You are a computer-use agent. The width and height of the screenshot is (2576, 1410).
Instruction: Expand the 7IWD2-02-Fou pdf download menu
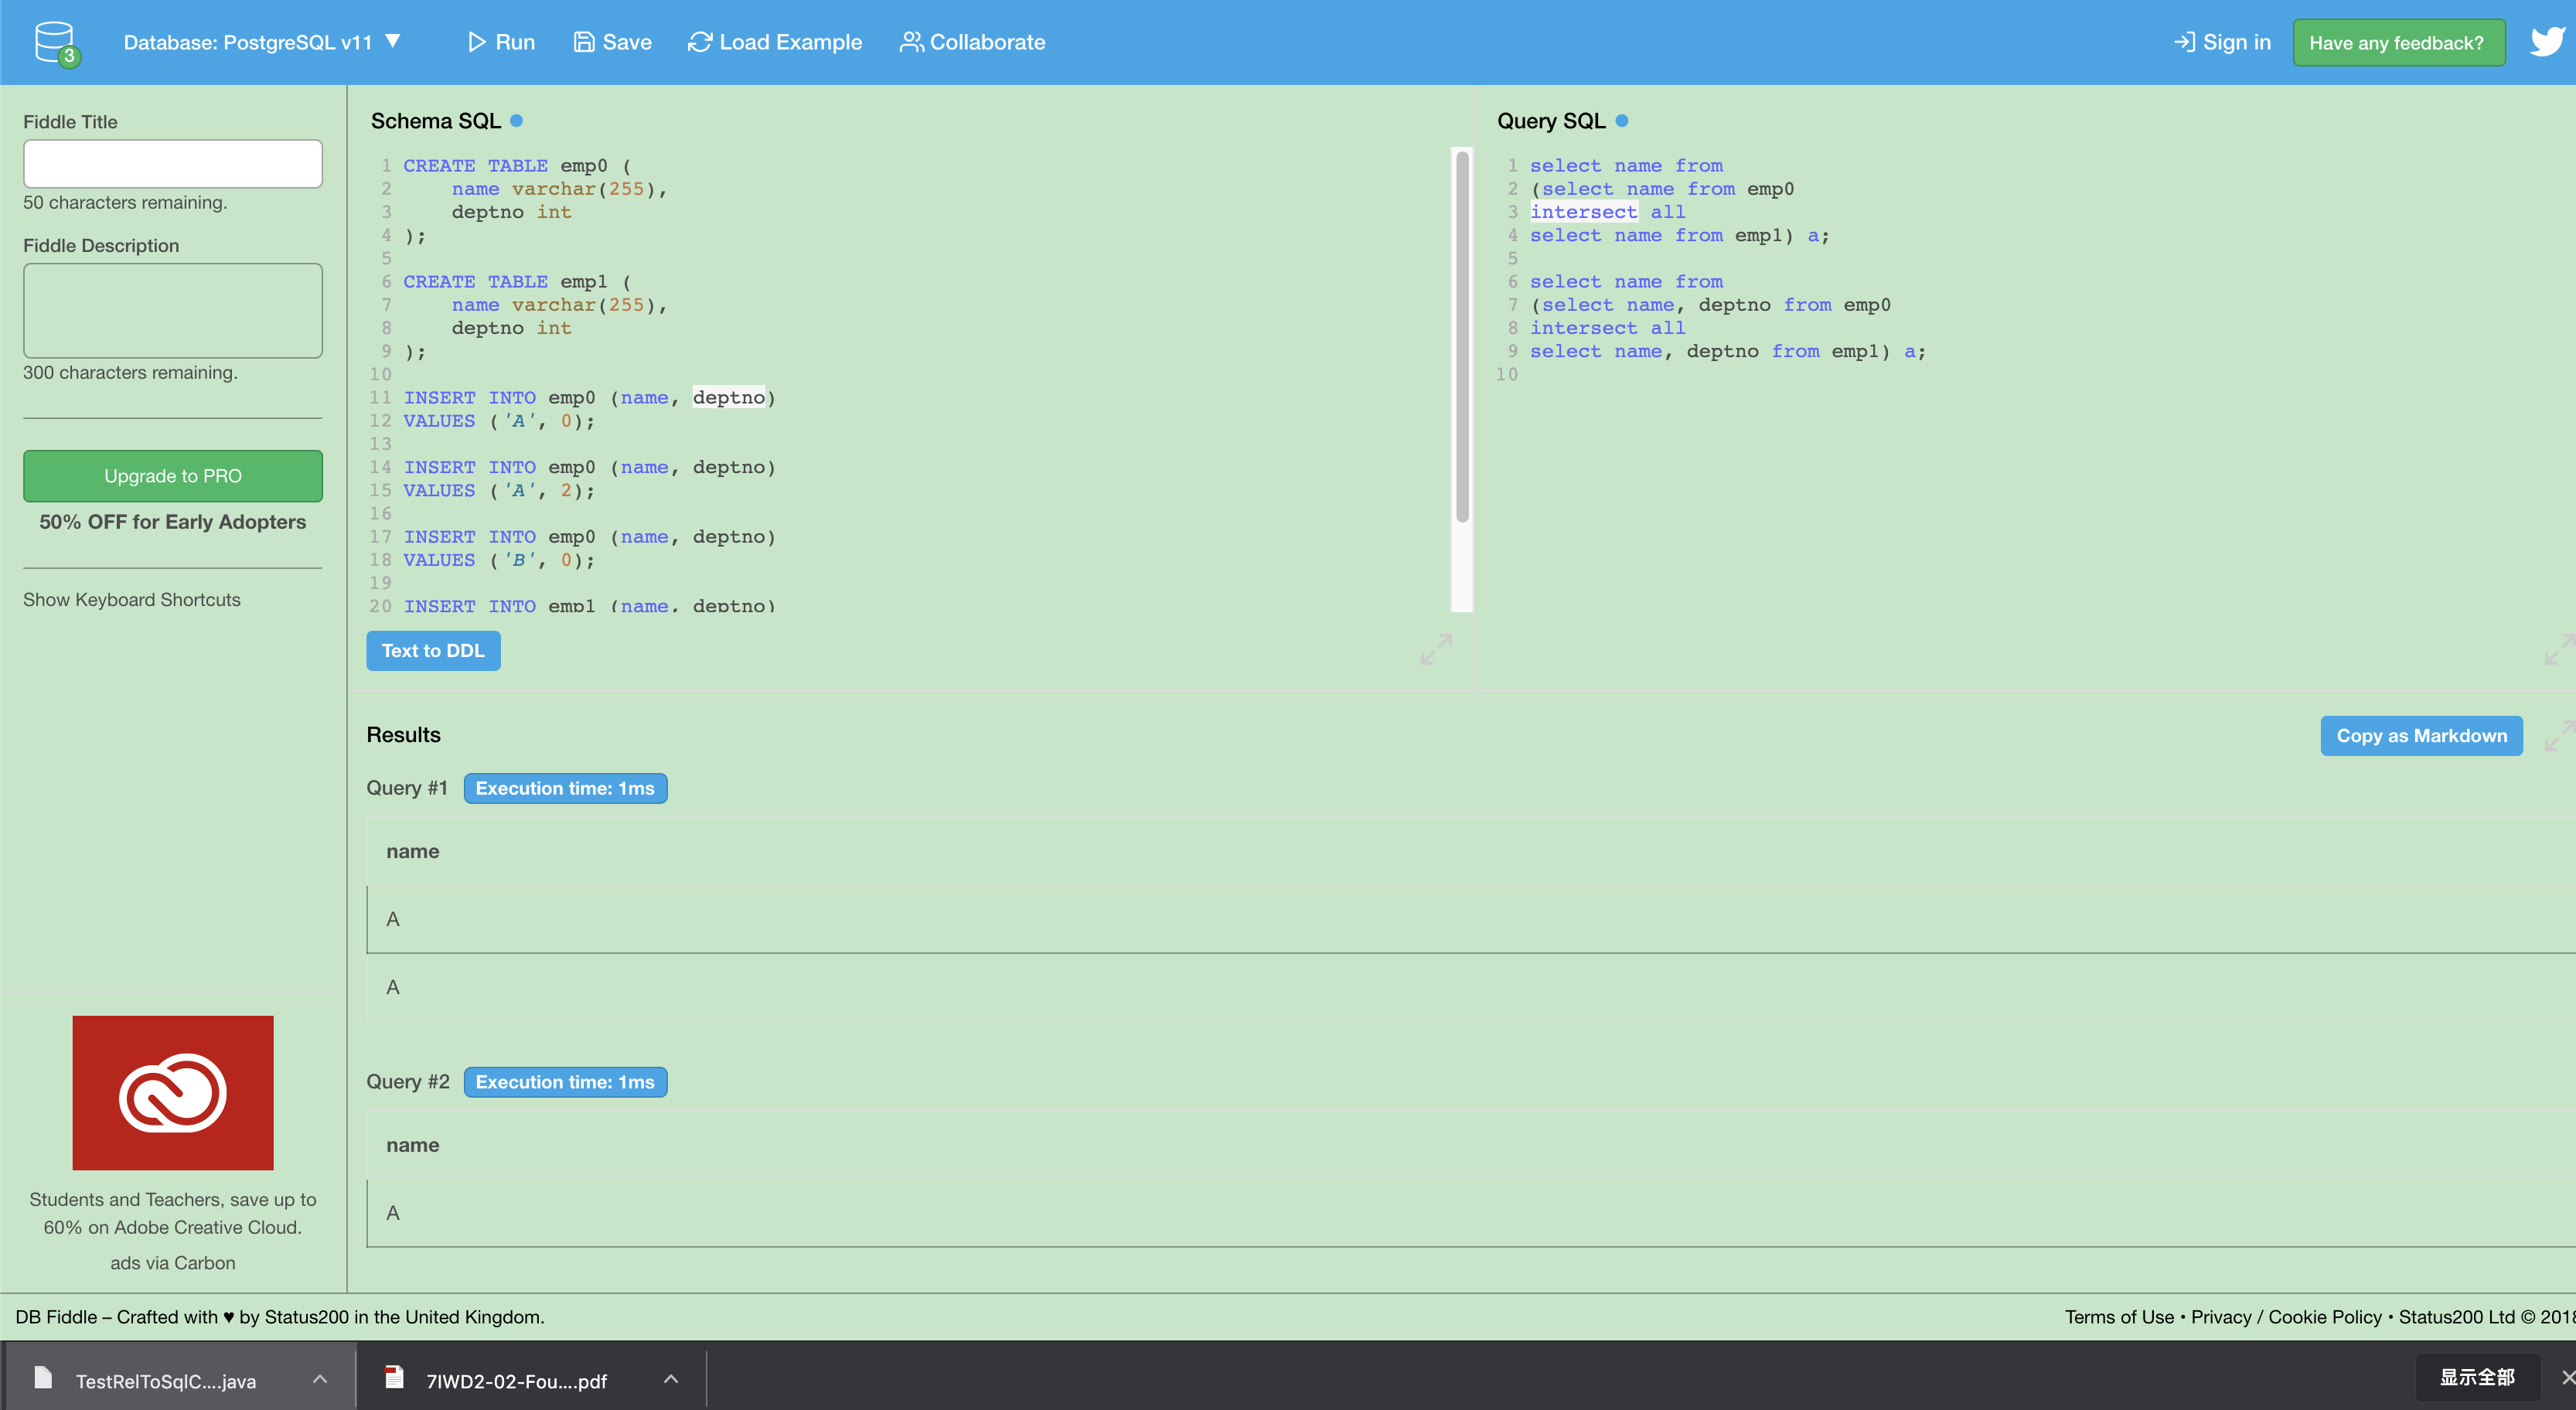pyautogui.click(x=671, y=1379)
